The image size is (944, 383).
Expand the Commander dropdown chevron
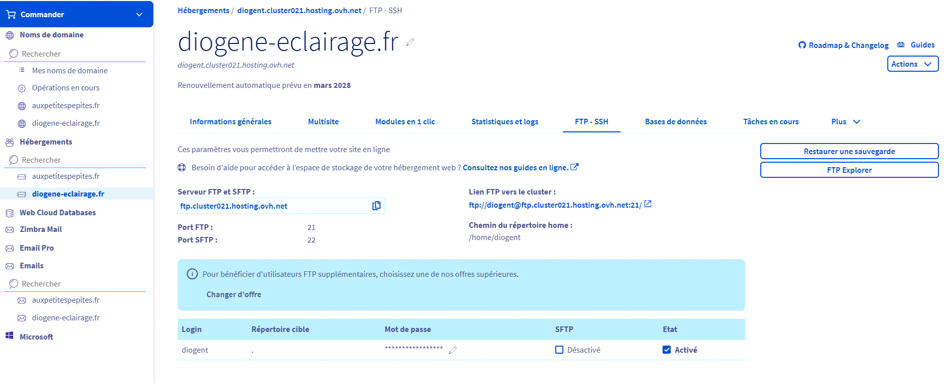139,15
